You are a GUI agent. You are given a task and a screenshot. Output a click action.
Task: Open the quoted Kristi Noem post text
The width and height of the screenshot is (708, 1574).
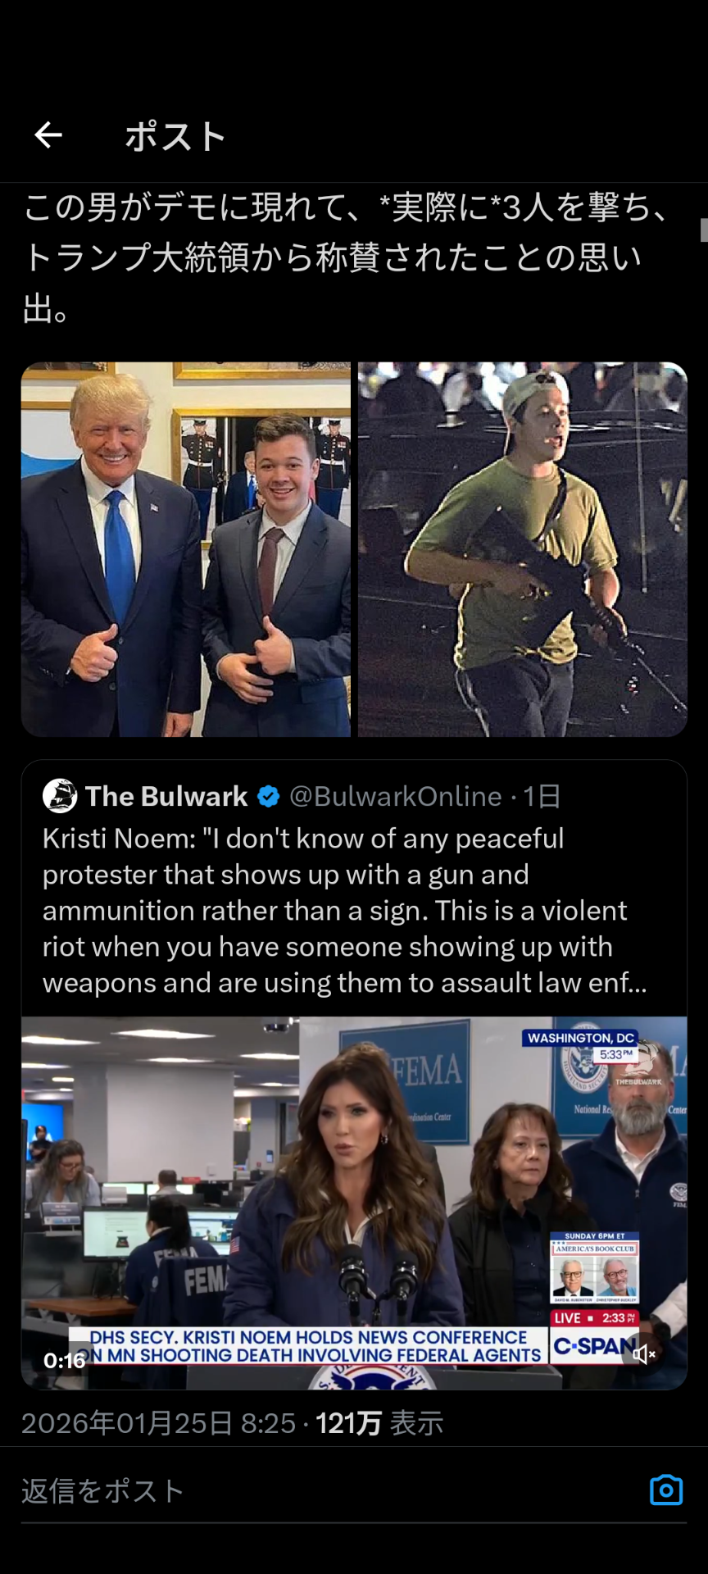pyautogui.click(x=345, y=911)
